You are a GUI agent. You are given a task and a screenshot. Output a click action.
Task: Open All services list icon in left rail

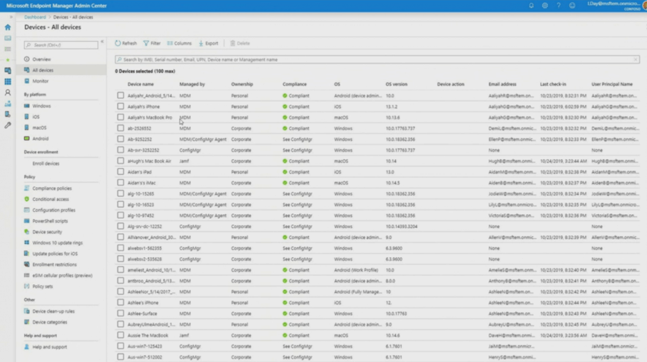[8, 49]
